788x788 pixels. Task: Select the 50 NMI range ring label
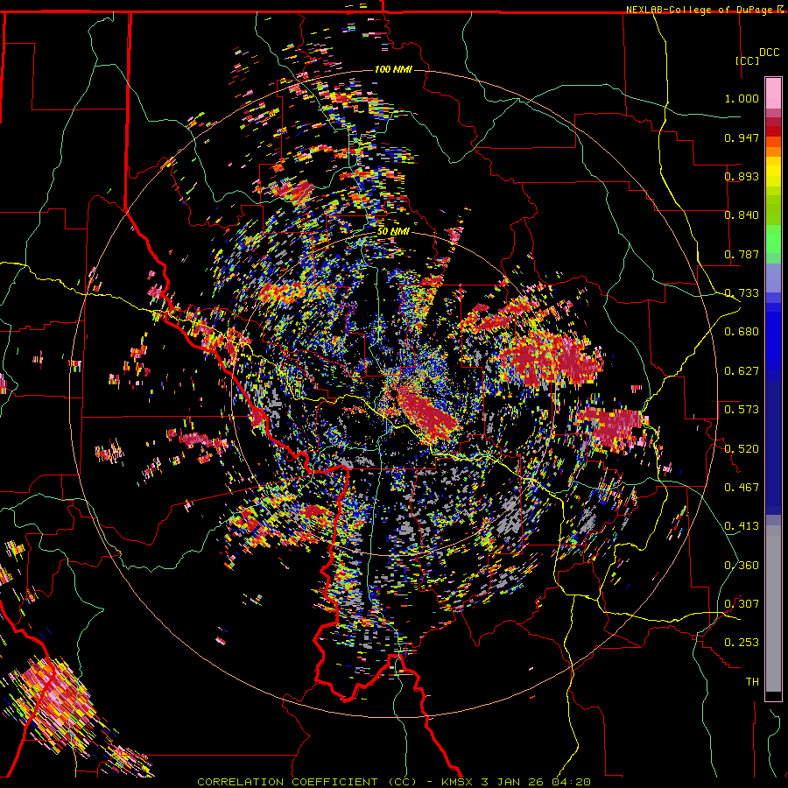pos(393,232)
